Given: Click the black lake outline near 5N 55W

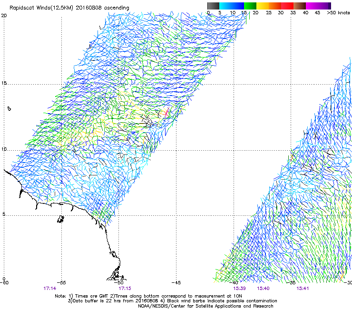Looking at the screenshot, I should pyautogui.click(x=60, y=219).
